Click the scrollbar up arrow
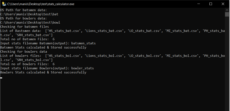Viewport: 230px width, 111px height. coord(227,10)
